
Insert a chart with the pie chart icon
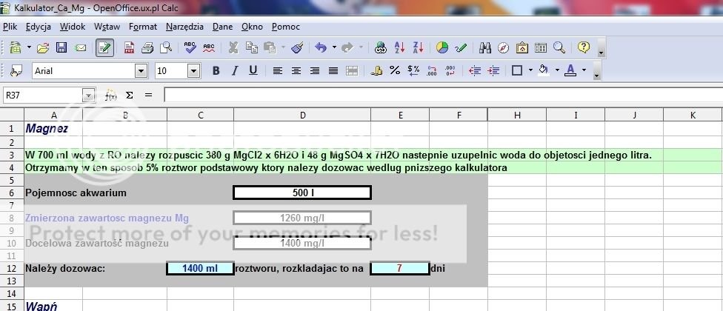pyautogui.click(x=442, y=47)
